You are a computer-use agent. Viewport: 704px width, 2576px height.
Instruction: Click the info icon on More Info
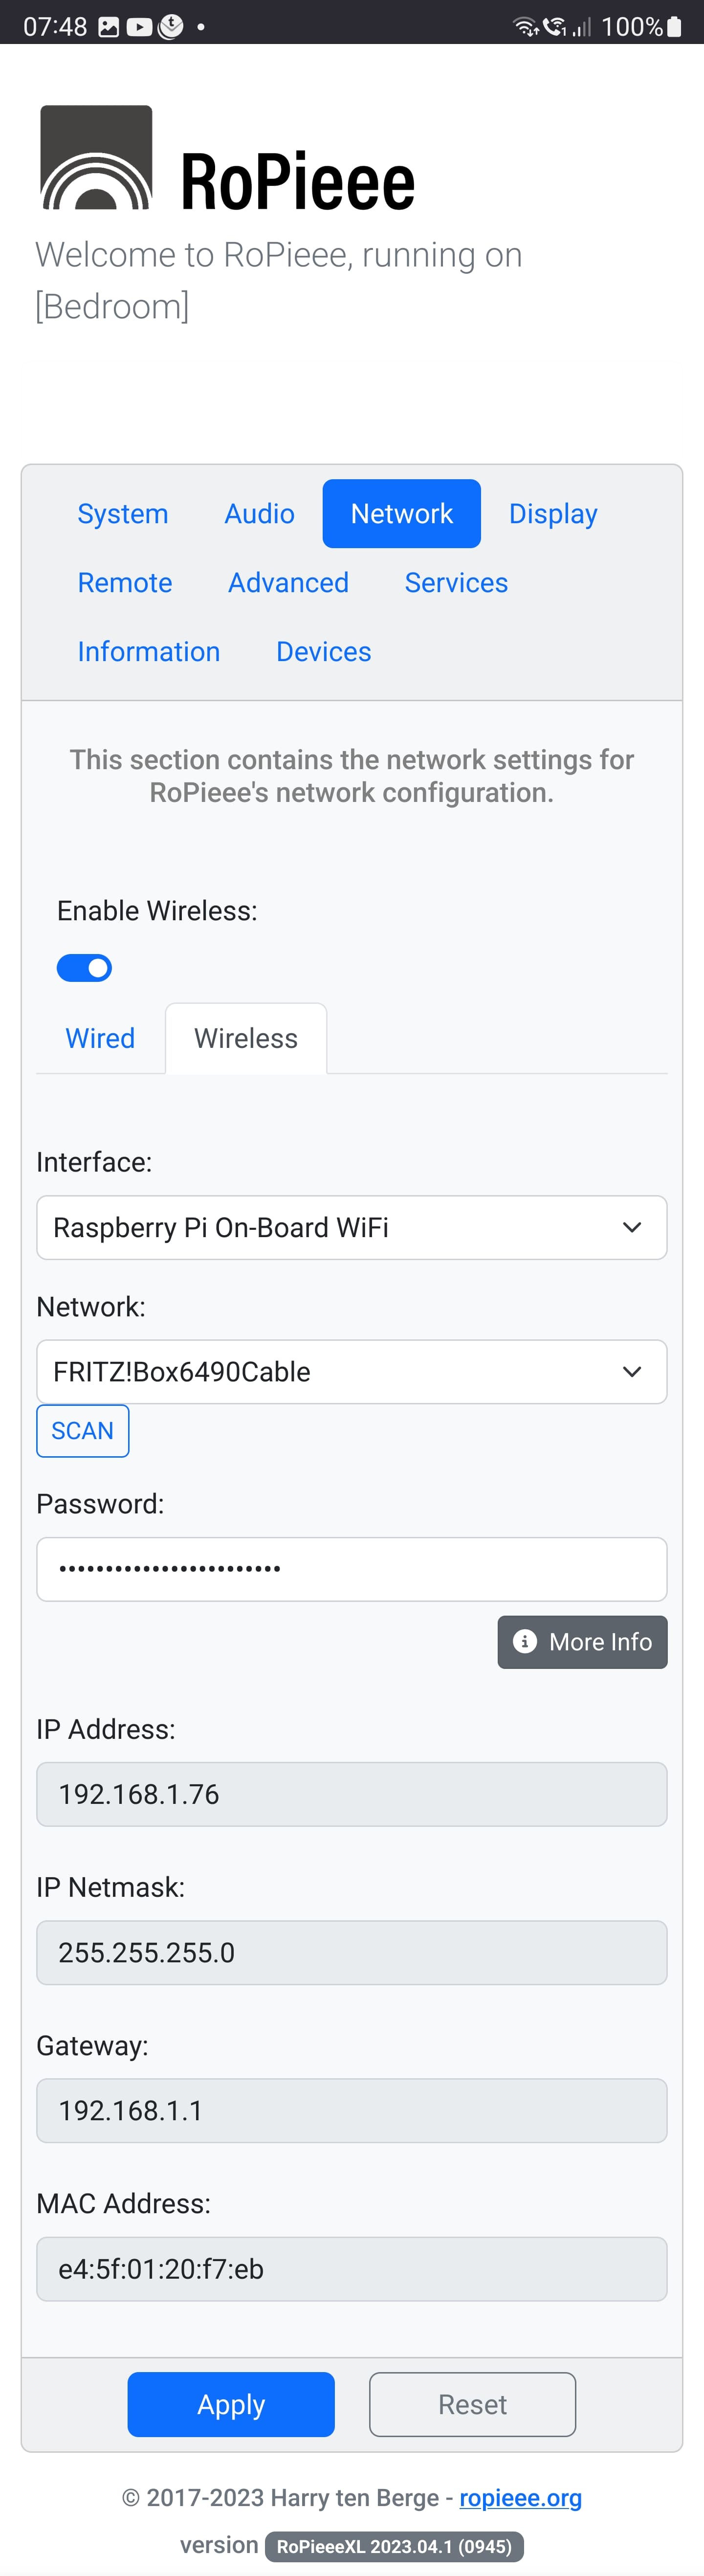point(524,1641)
